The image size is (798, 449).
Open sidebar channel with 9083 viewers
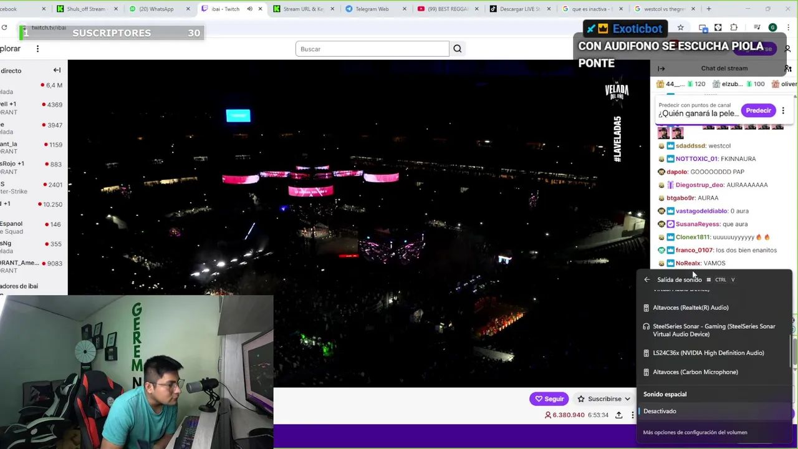pos(32,267)
